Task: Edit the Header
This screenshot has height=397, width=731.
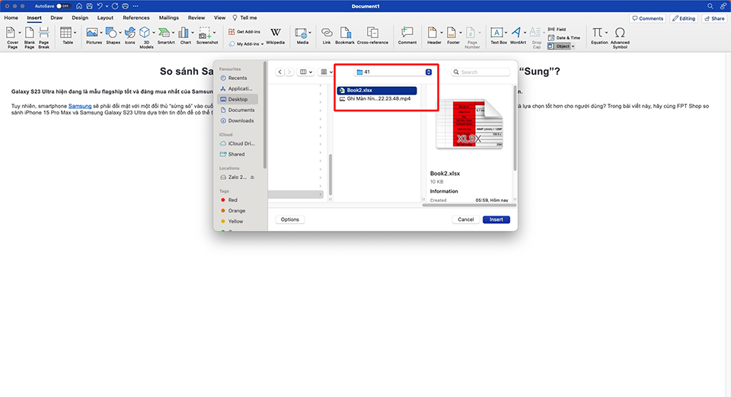Action: 434,36
